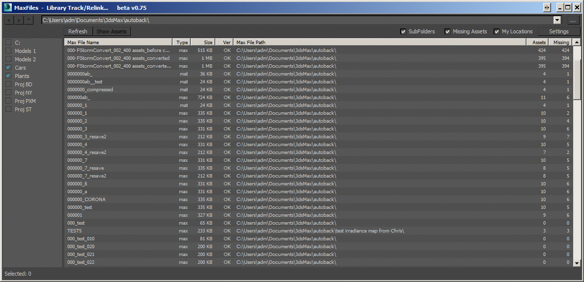Check the Proj NY location checkbox
Viewport: 584px width, 282px height.
(8, 93)
